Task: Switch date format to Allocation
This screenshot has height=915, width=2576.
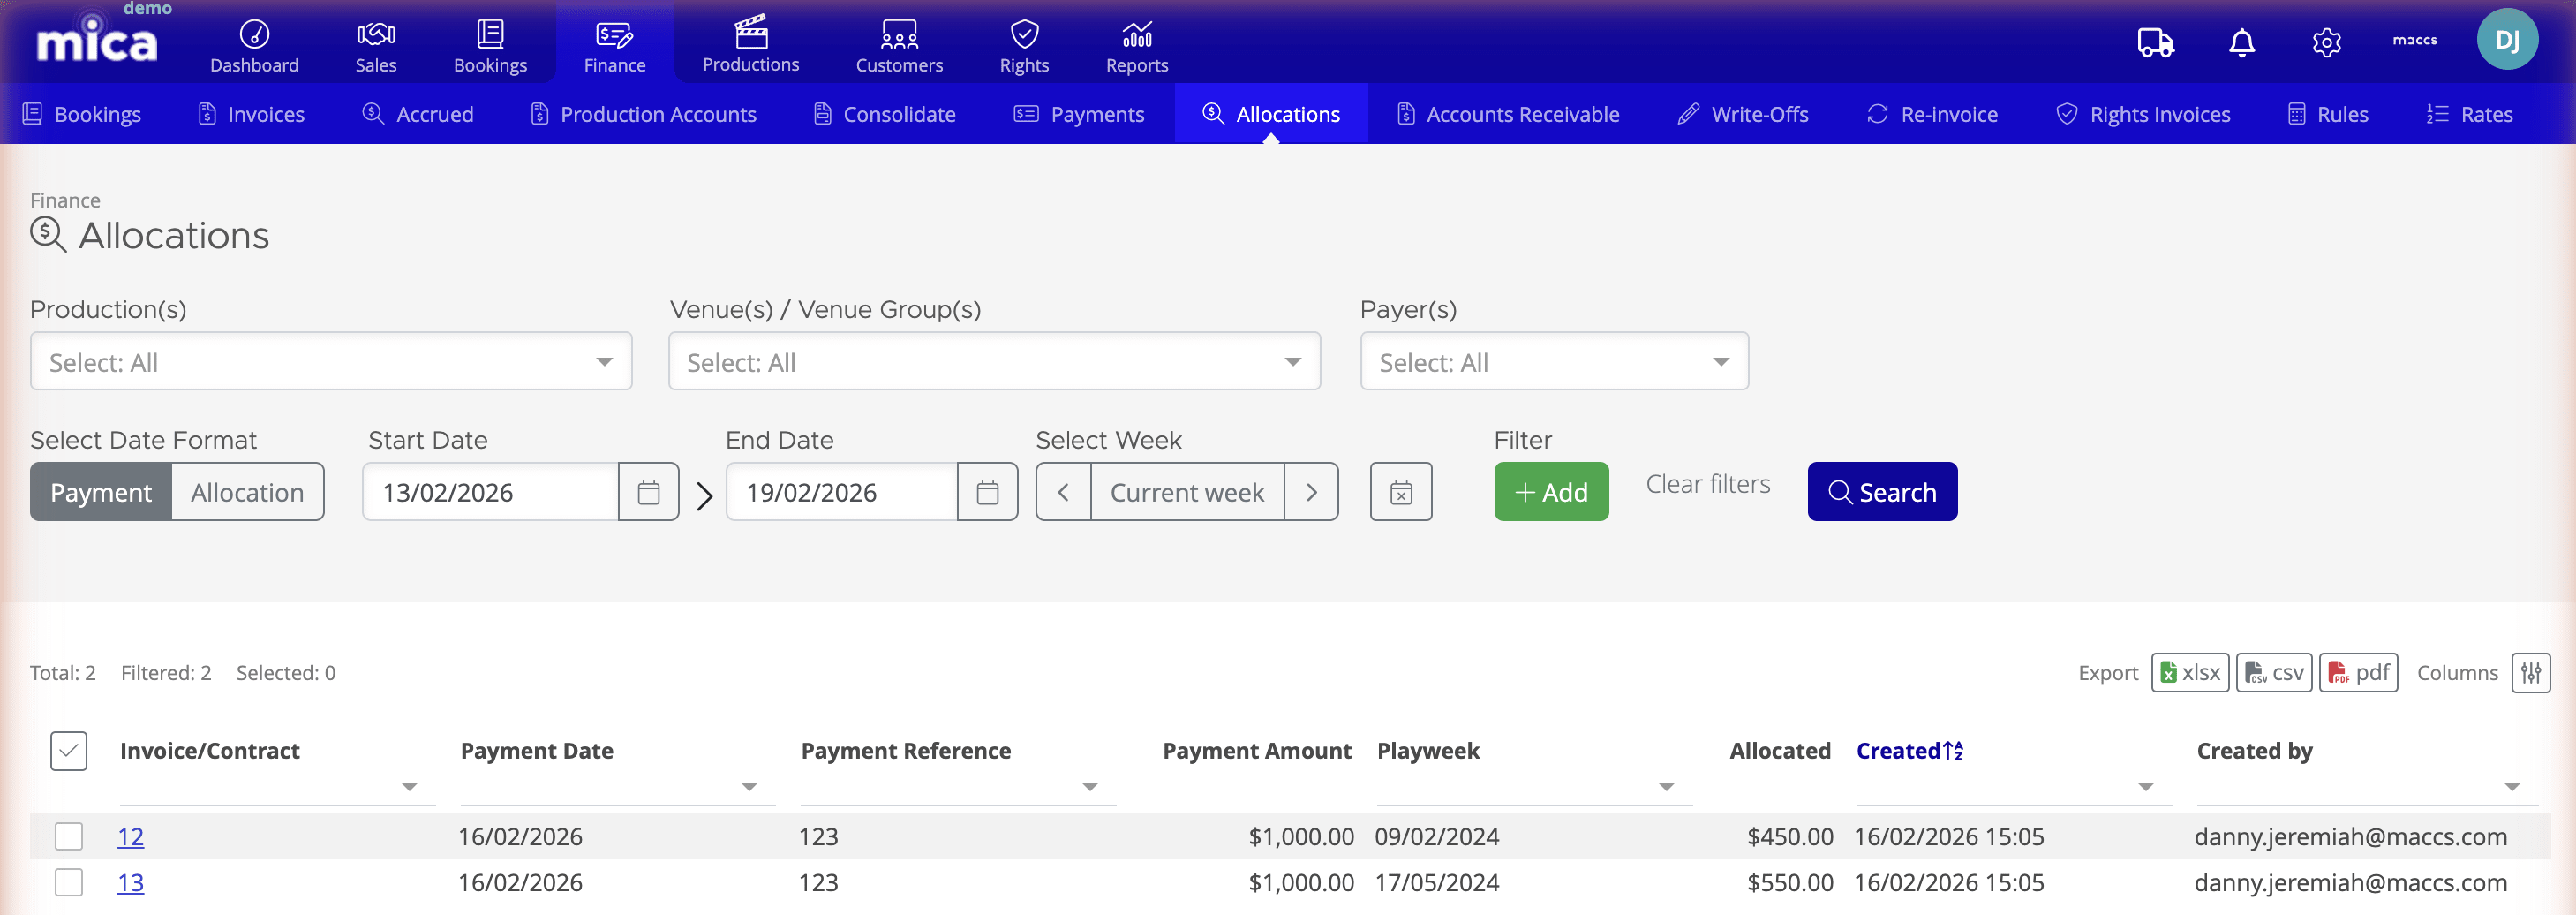Action: 246,491
